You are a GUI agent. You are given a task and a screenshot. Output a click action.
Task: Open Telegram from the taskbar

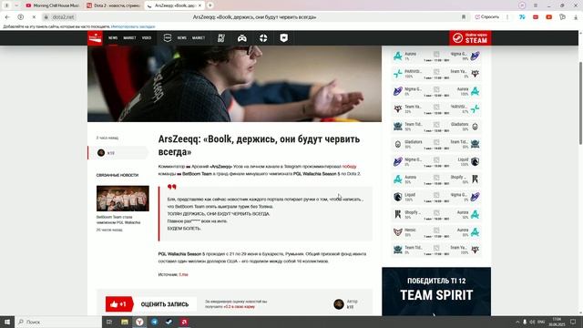coord(154,322)
